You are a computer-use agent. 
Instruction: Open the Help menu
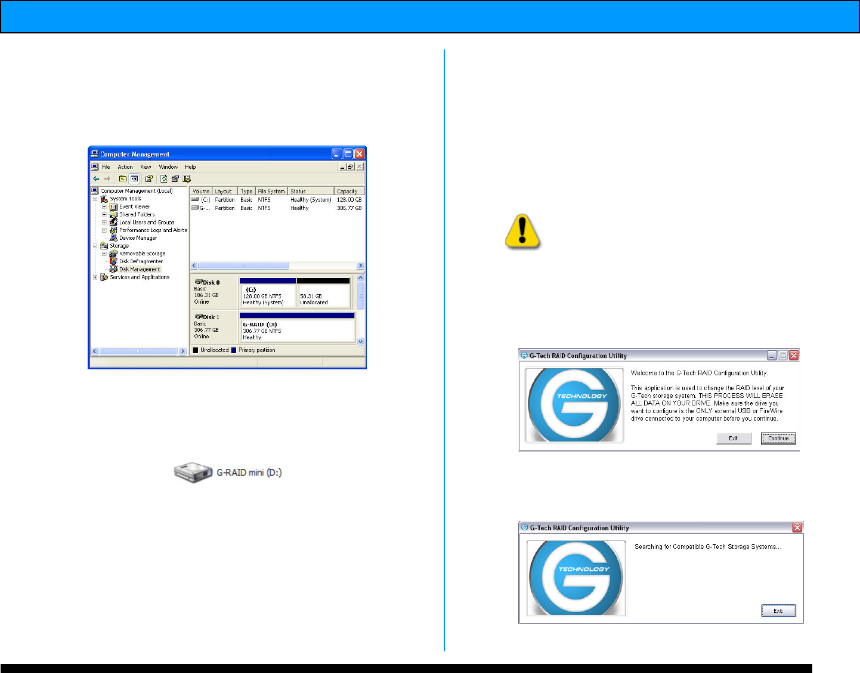coord(190,167)
